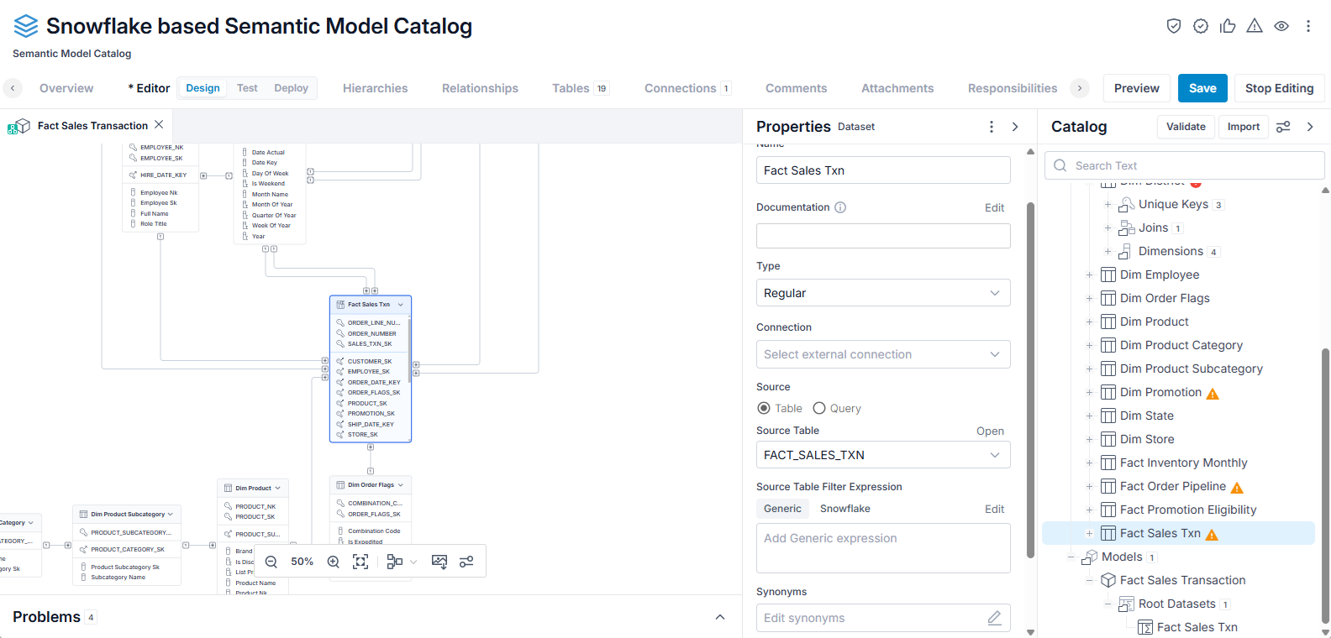Click the synonyms edit pencil icon
Screen dimensions: 1331x638
[x=994, y=618]
